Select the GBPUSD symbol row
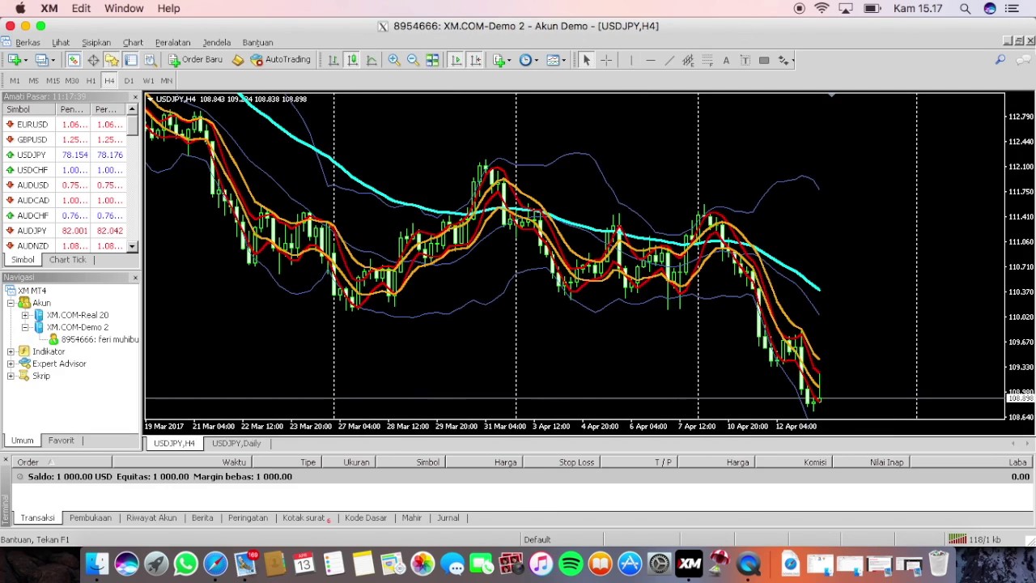 pos(63,140)
